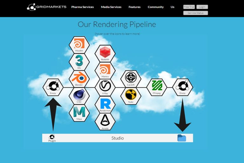Click the blue folder icon in Studio bar

coord(182,138)
